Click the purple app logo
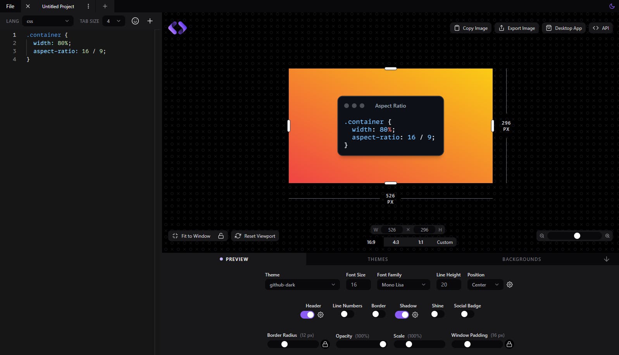 tap(178, 28)
